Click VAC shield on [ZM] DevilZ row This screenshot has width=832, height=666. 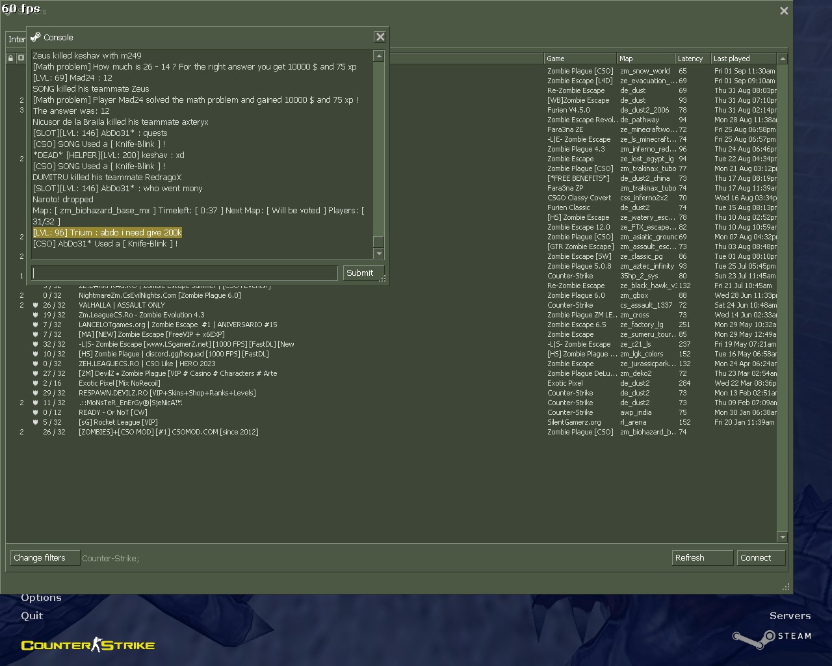coord(35,373)
